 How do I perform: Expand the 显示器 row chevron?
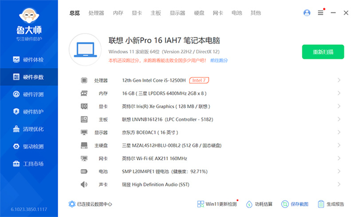[x=339, y=132]
